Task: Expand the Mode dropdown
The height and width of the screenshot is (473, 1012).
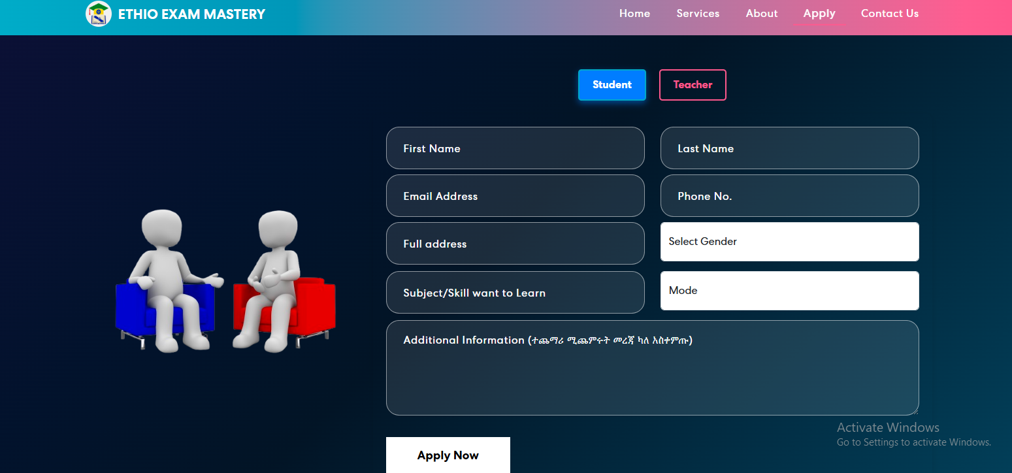Action: click(790, 291)
